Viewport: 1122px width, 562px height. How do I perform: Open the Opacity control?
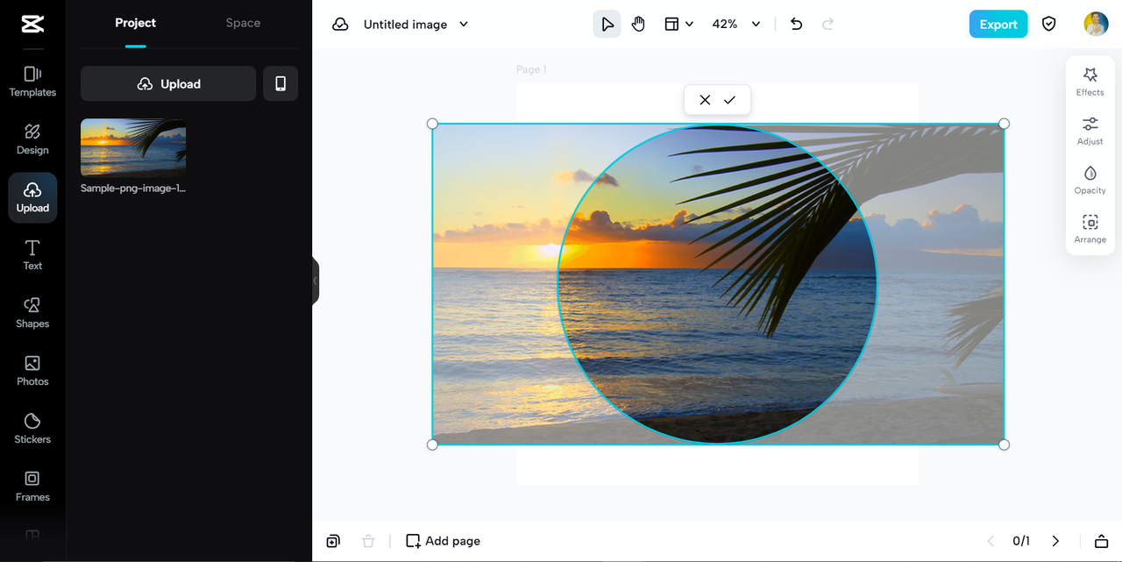pyautogui.click(x=1090, y=180)
